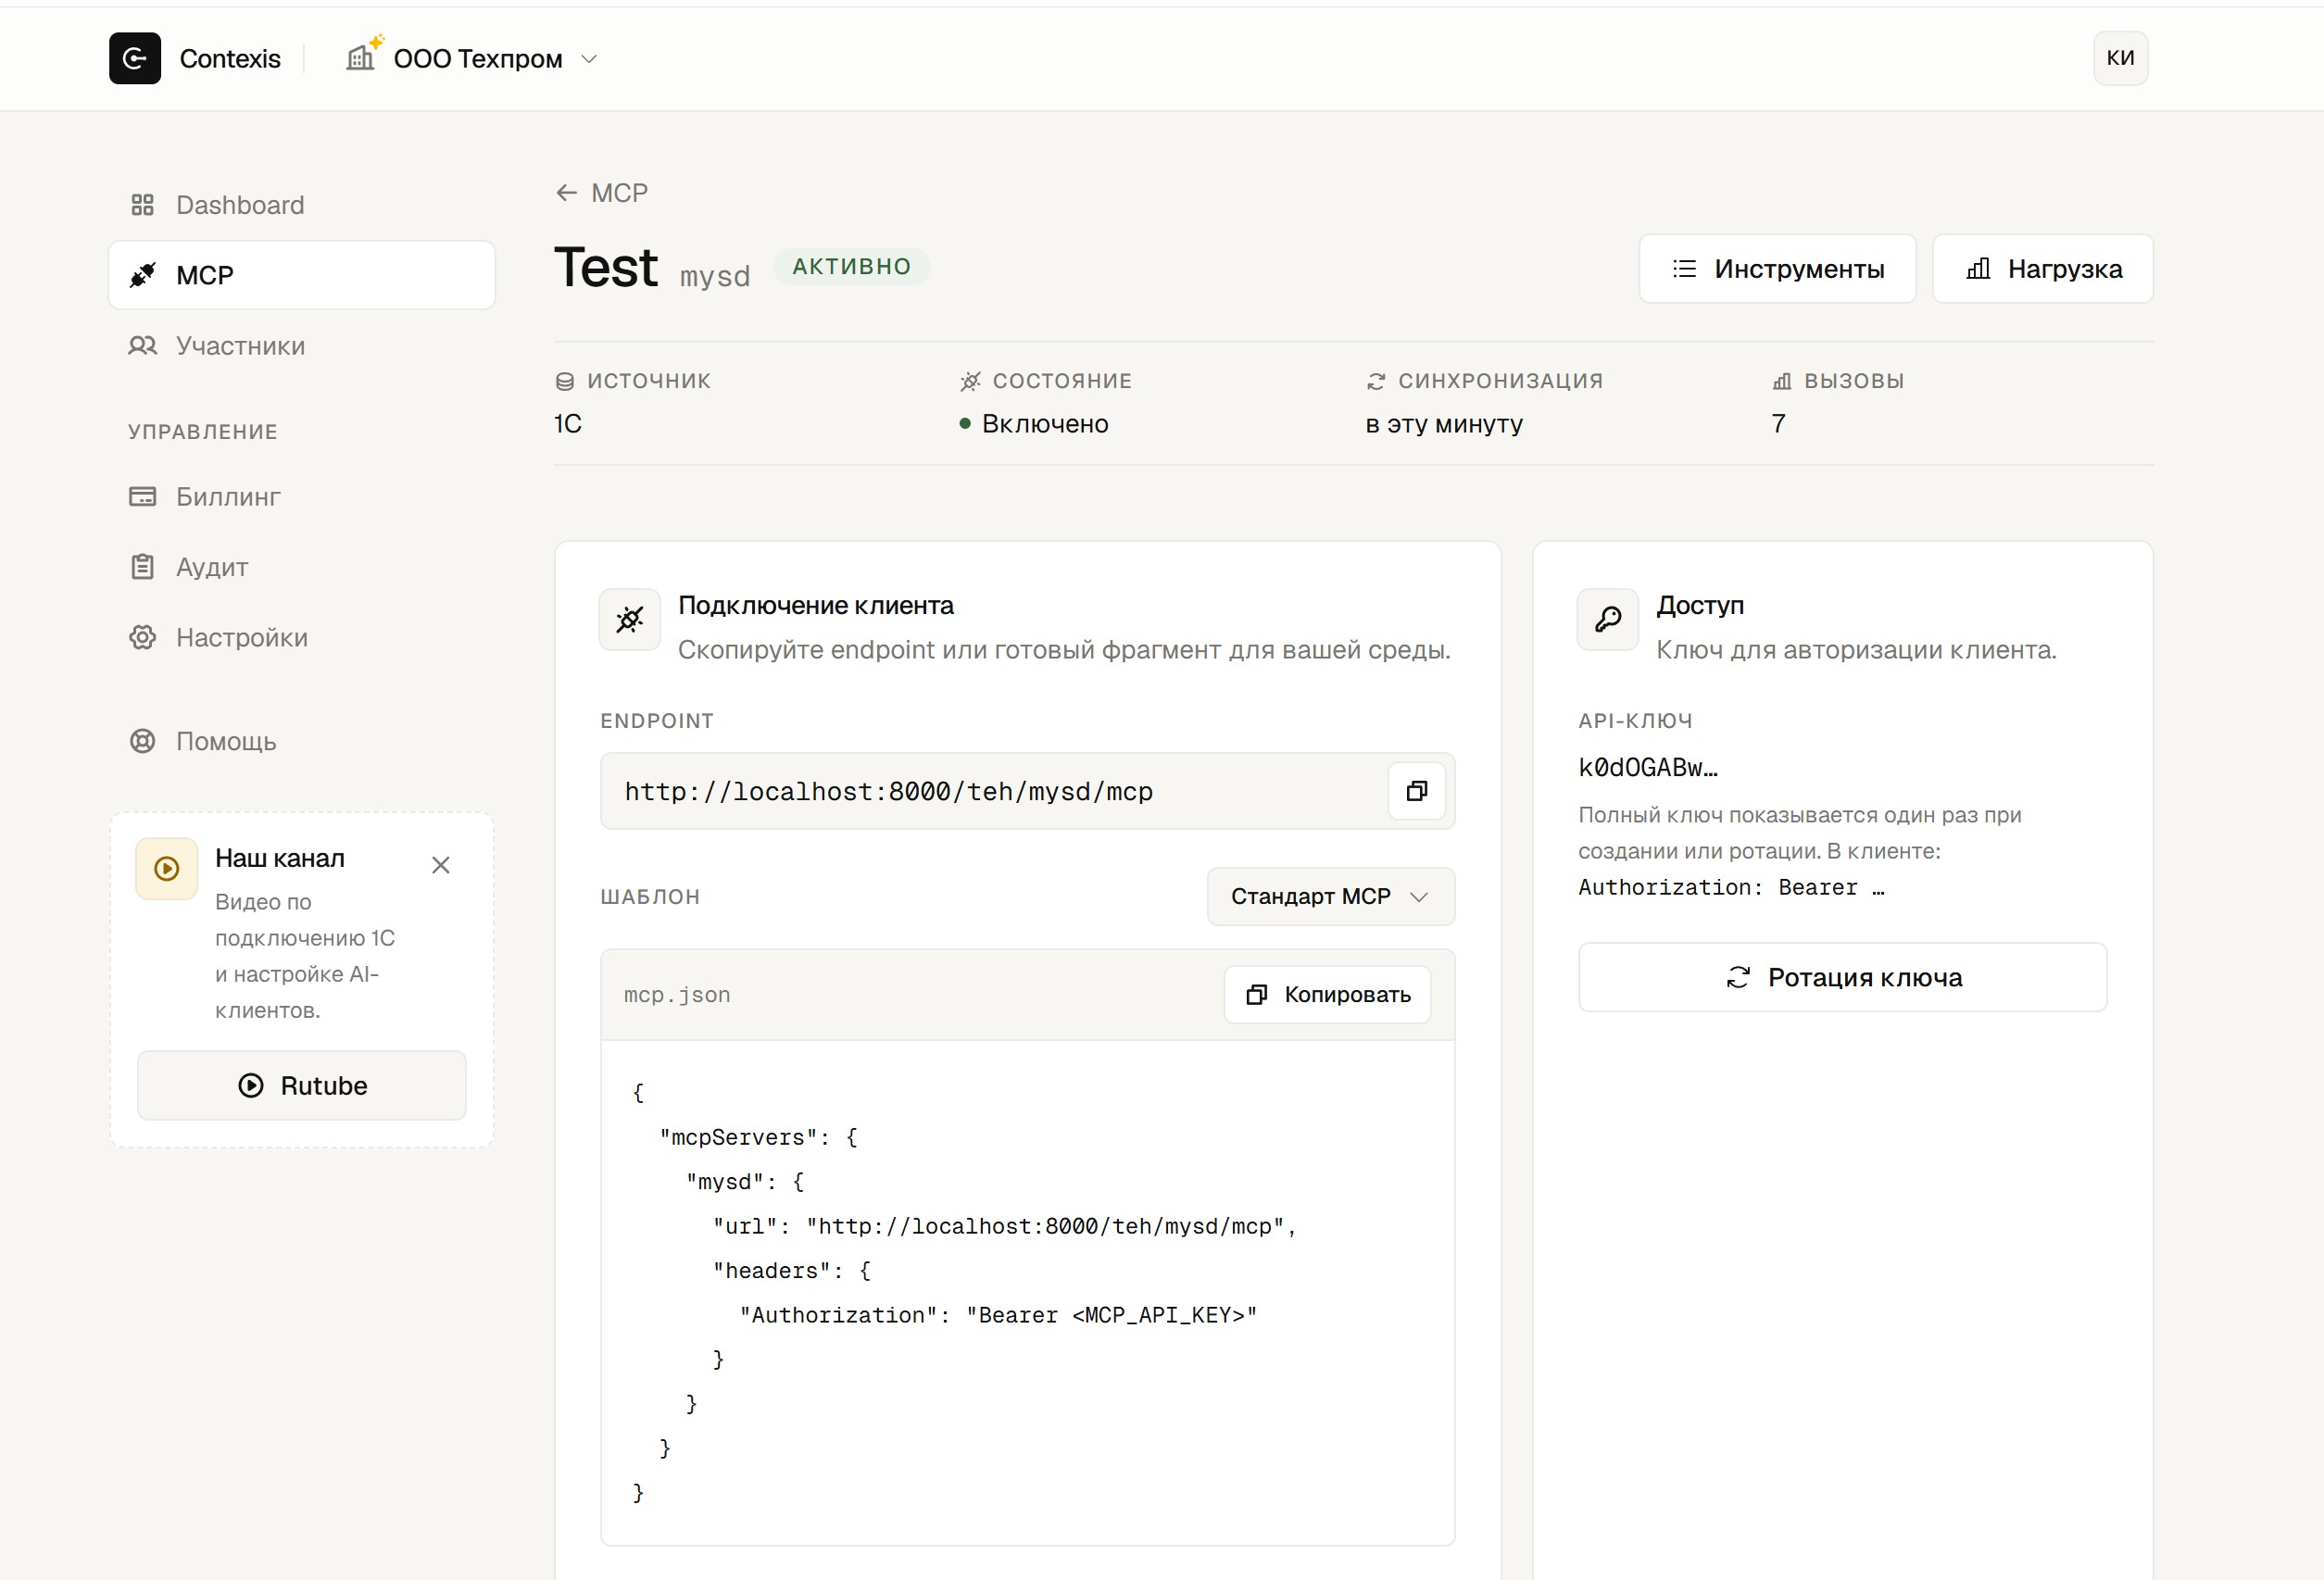This screenshot has height=1580, width=2324.
Task: Click the Test heading title
Action: (606, 268)
